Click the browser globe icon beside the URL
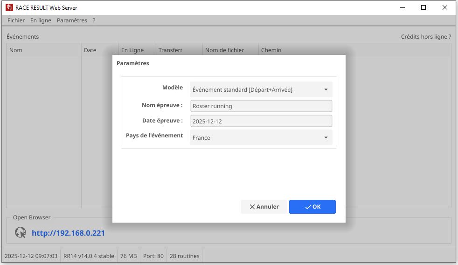The width and height of the screenshot is (458, 265). coord(21,233)
